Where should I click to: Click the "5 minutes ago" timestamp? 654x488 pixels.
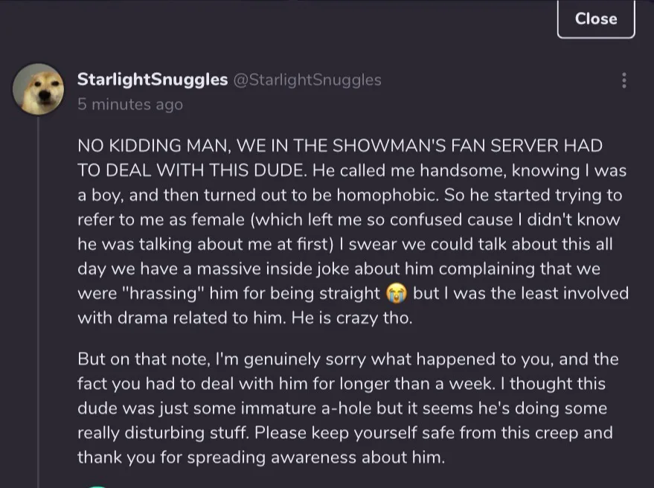tap(129, 105)
